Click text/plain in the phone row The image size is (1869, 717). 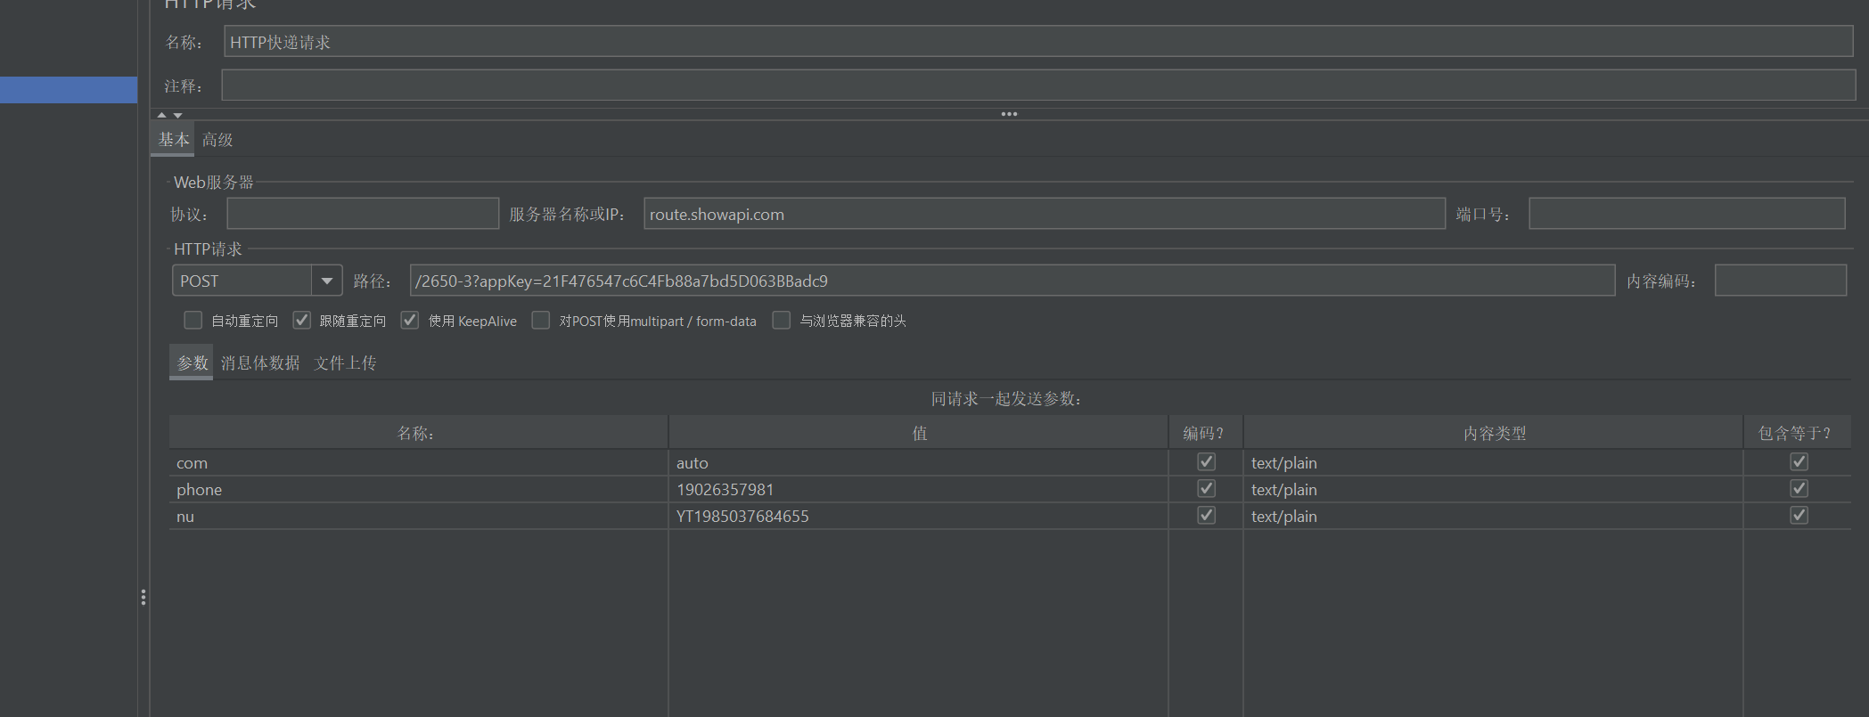tap(1494, 489)
